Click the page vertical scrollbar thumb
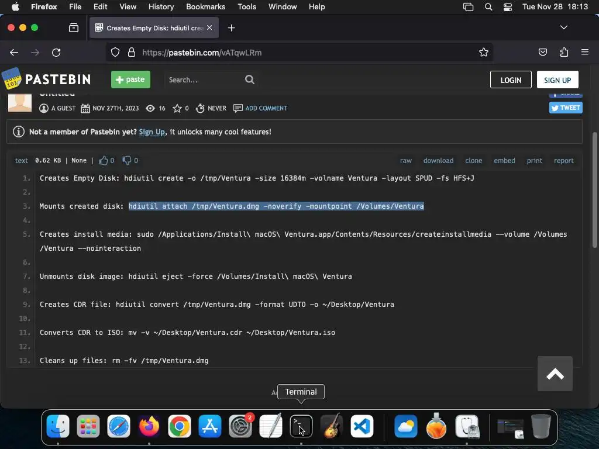Image resolution: width=599 pixels, height=449 pixels. (x=594, y=190)
